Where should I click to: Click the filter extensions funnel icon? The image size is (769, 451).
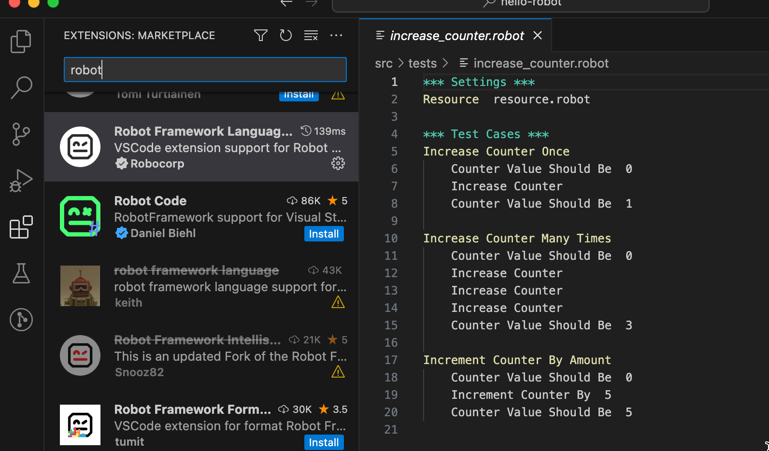[261, 35]
